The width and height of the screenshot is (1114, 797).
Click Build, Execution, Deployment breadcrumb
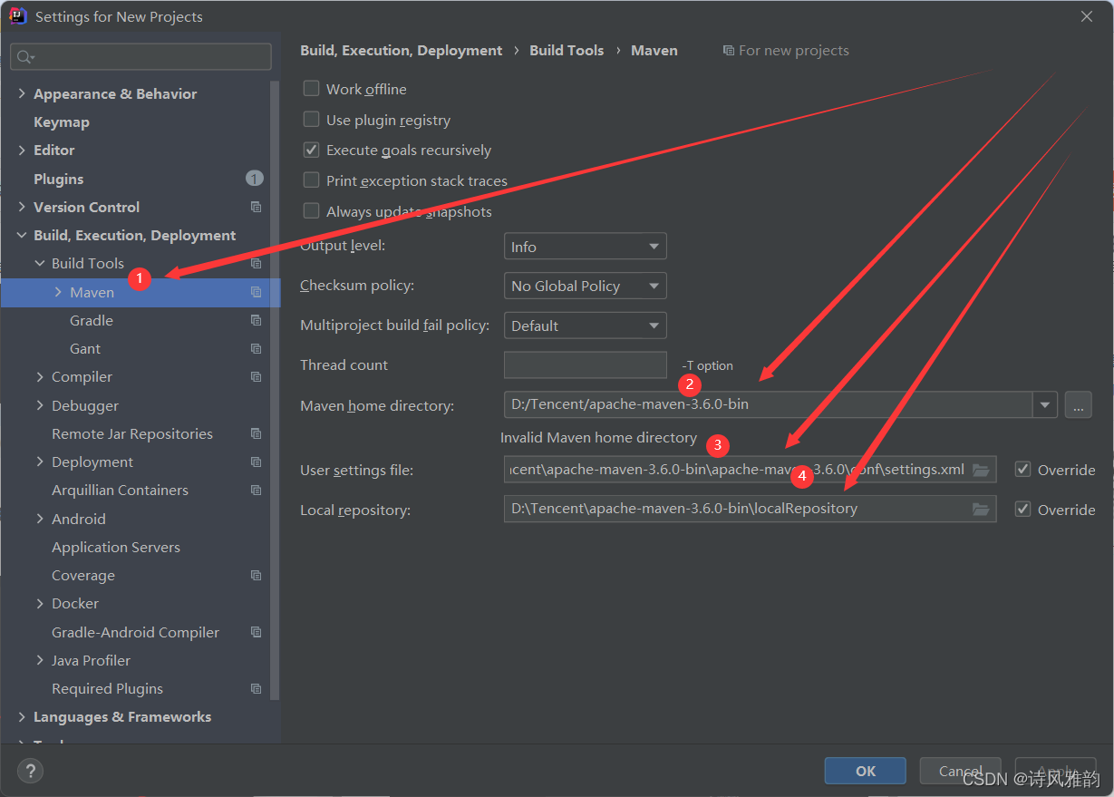[x=402, y=51]
